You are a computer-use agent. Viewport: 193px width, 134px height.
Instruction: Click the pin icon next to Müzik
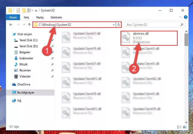tap(52, 64)
